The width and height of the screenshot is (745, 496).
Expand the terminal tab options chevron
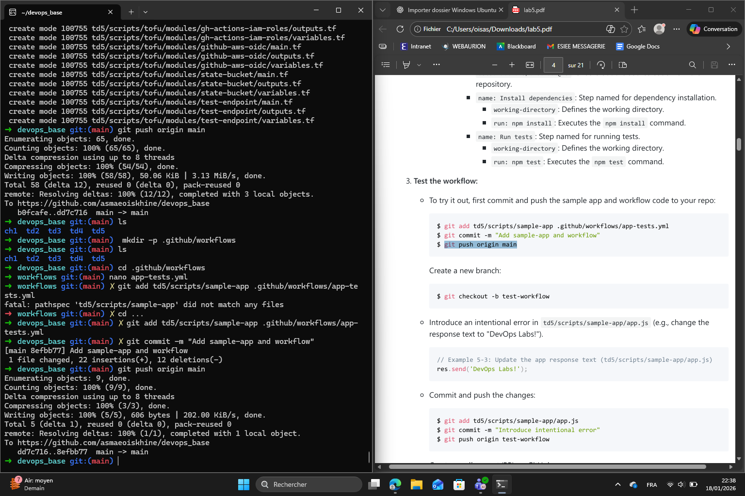pyautogui.click(x=146, y=12)
